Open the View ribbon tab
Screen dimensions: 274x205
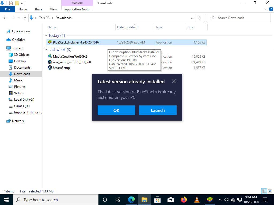(53, 9)
